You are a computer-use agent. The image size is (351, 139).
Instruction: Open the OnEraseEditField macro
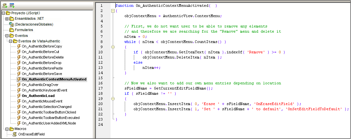point(31,134)
